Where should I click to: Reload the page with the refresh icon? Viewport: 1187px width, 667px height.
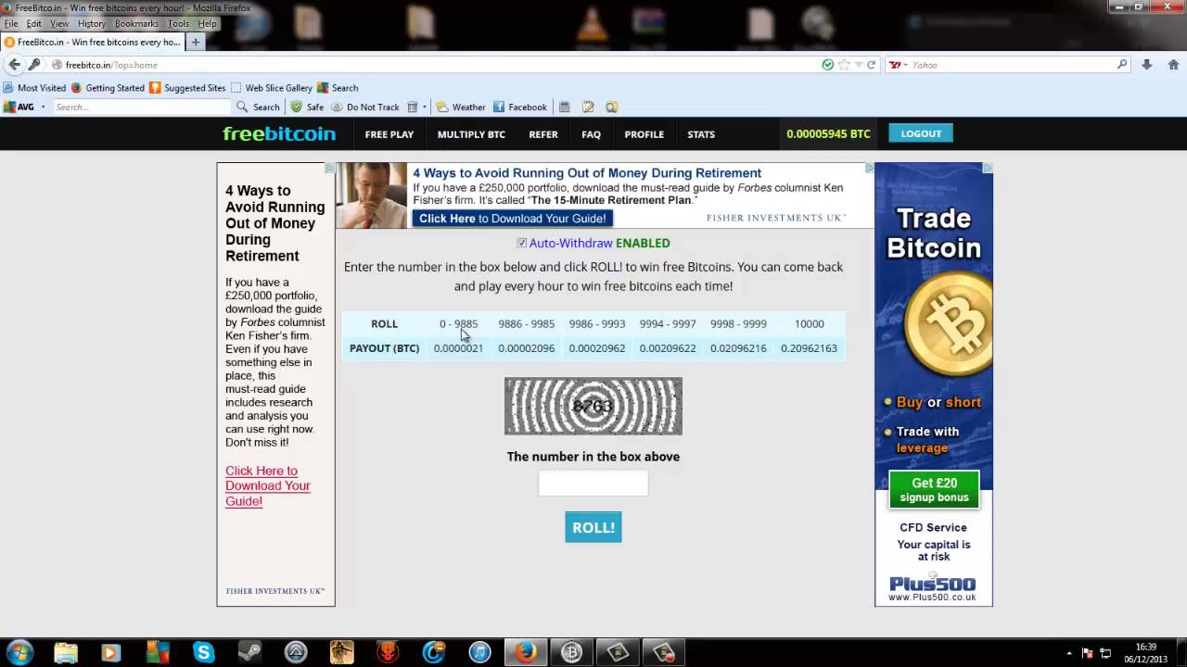(872, 65)
